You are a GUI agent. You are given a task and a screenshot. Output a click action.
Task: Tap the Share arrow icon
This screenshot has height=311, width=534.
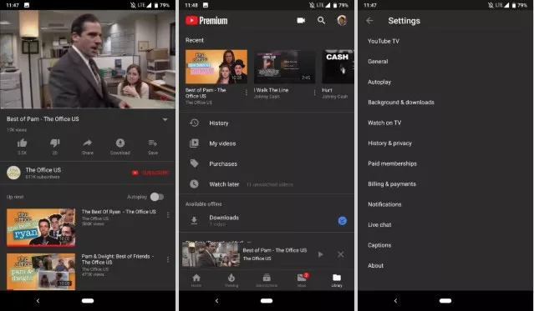coord(88,143)
